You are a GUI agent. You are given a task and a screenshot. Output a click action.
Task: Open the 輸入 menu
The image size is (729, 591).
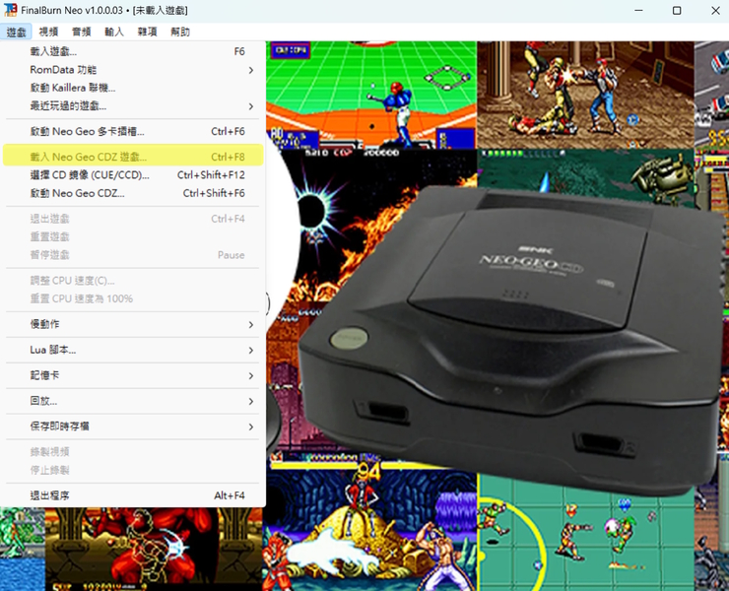(114, 33)
